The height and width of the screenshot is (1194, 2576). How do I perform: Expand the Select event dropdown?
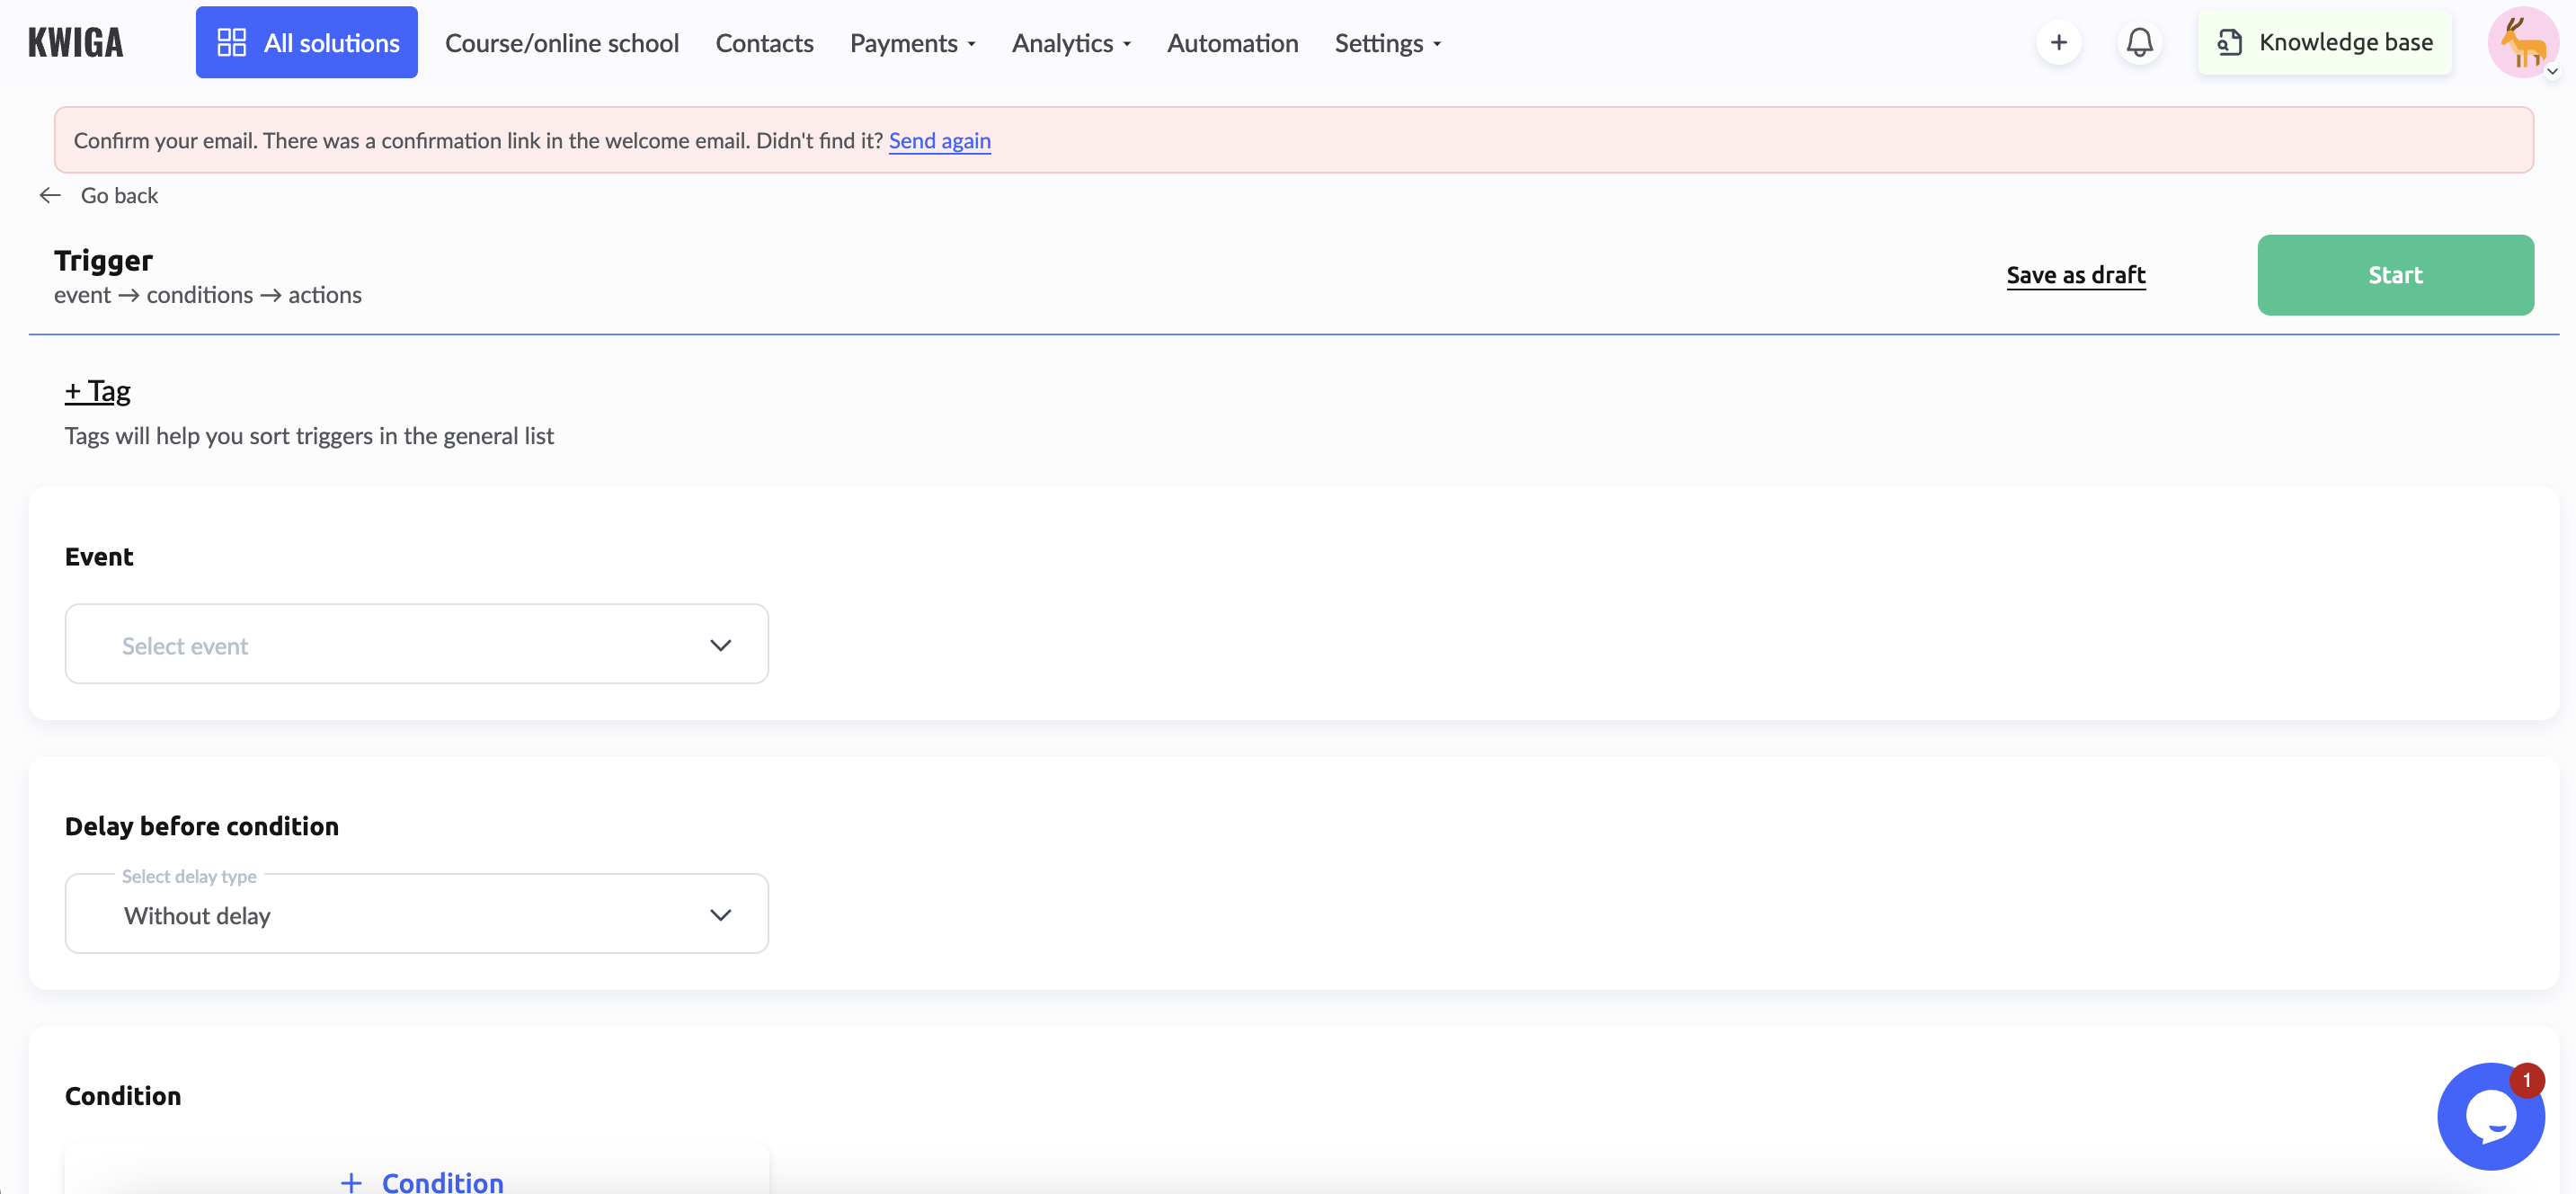pos(417,644)
